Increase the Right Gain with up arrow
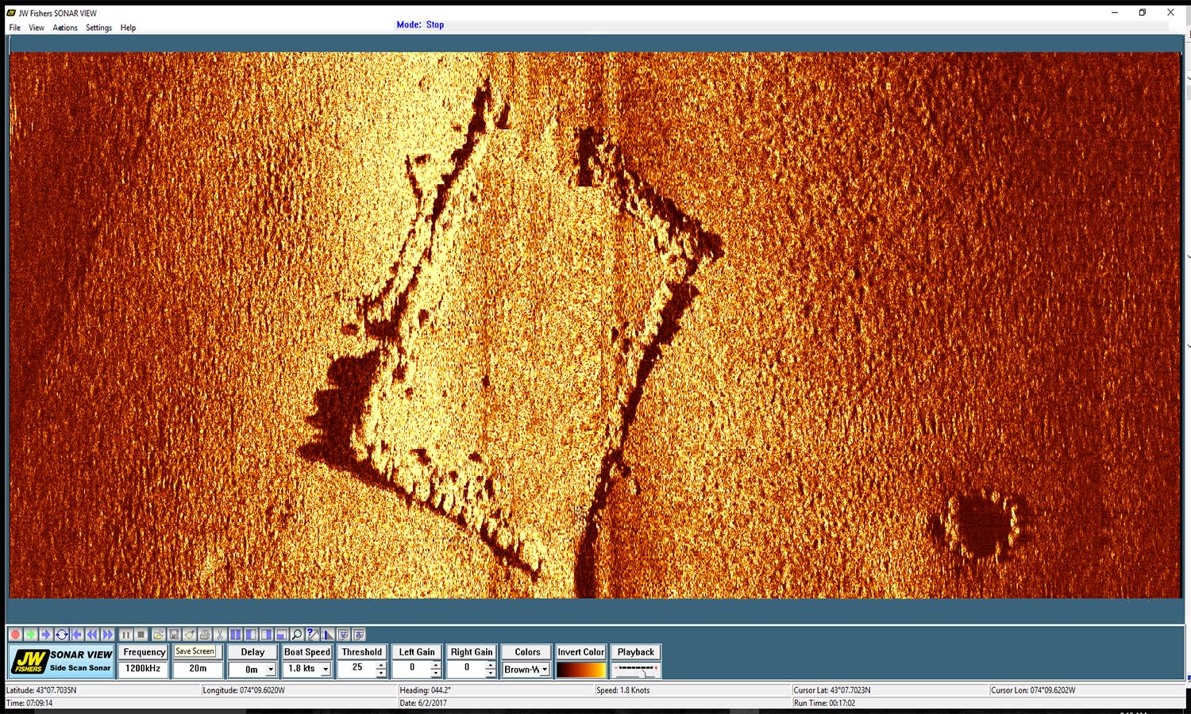 [x=490, y=665]
